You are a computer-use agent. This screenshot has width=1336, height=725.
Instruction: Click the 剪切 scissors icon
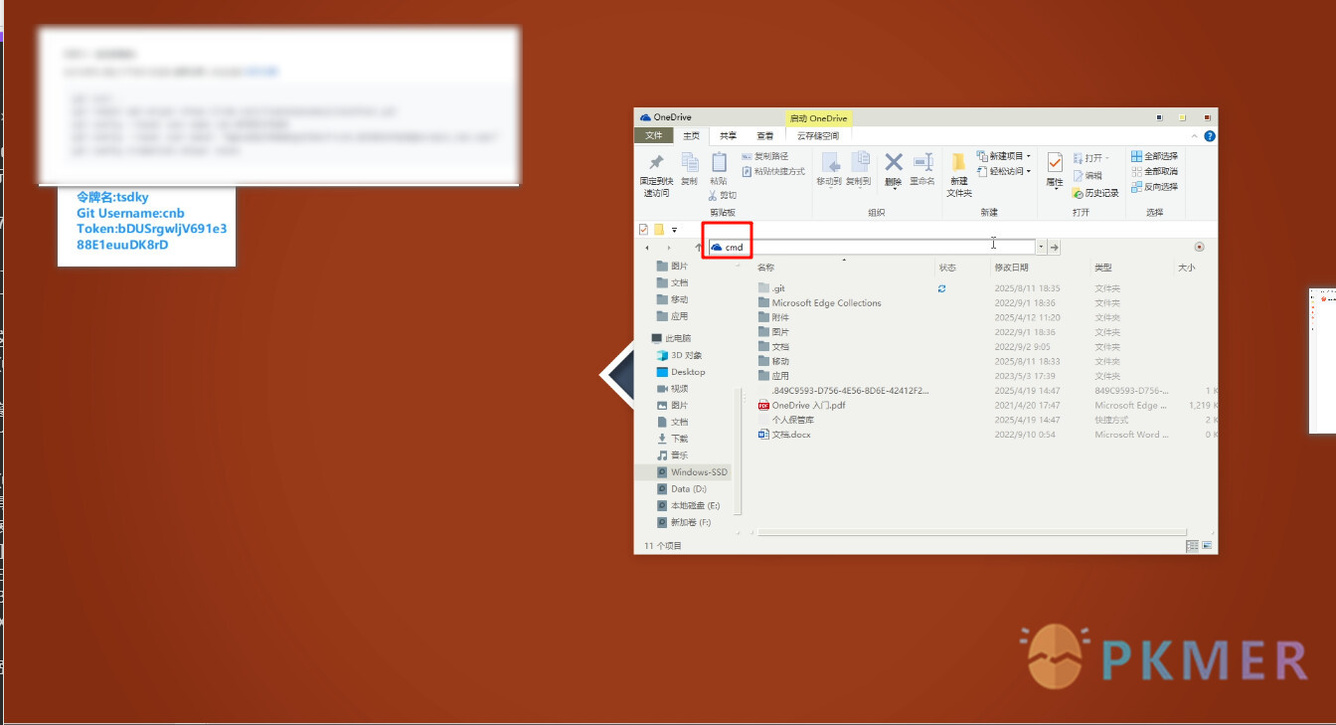(713, 196)
